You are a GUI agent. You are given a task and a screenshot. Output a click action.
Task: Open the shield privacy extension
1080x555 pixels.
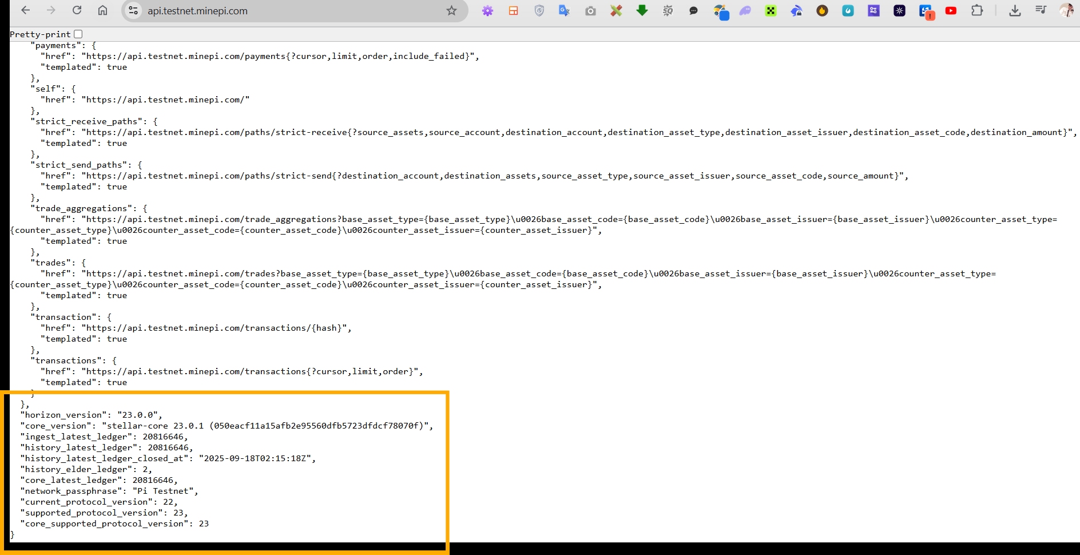(539, 10)
